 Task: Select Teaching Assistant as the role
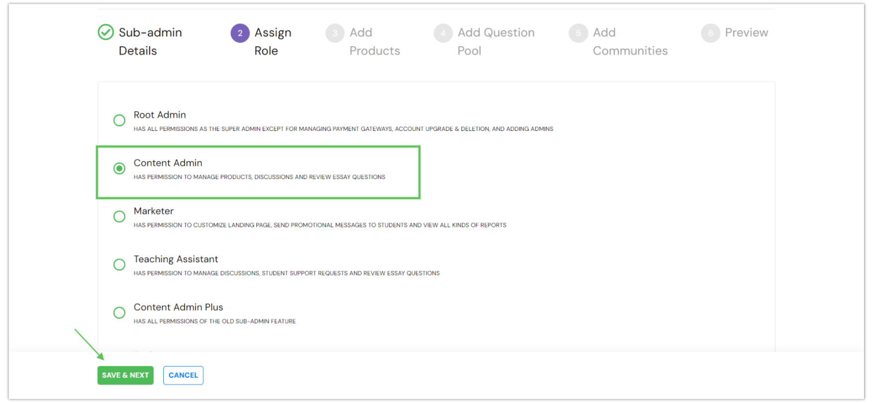coord(119,264)
